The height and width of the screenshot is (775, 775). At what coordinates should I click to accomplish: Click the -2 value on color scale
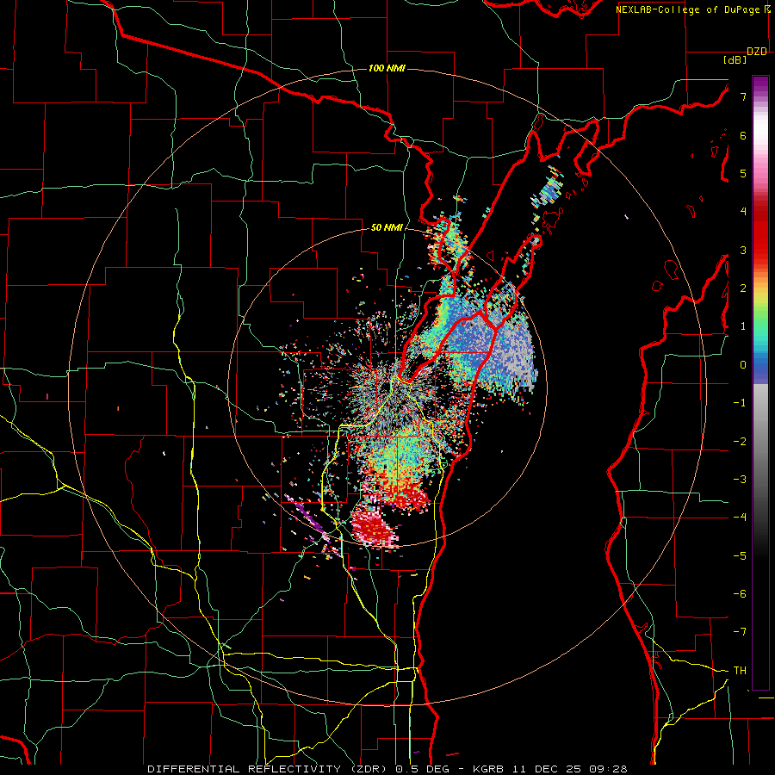[740, 441]
